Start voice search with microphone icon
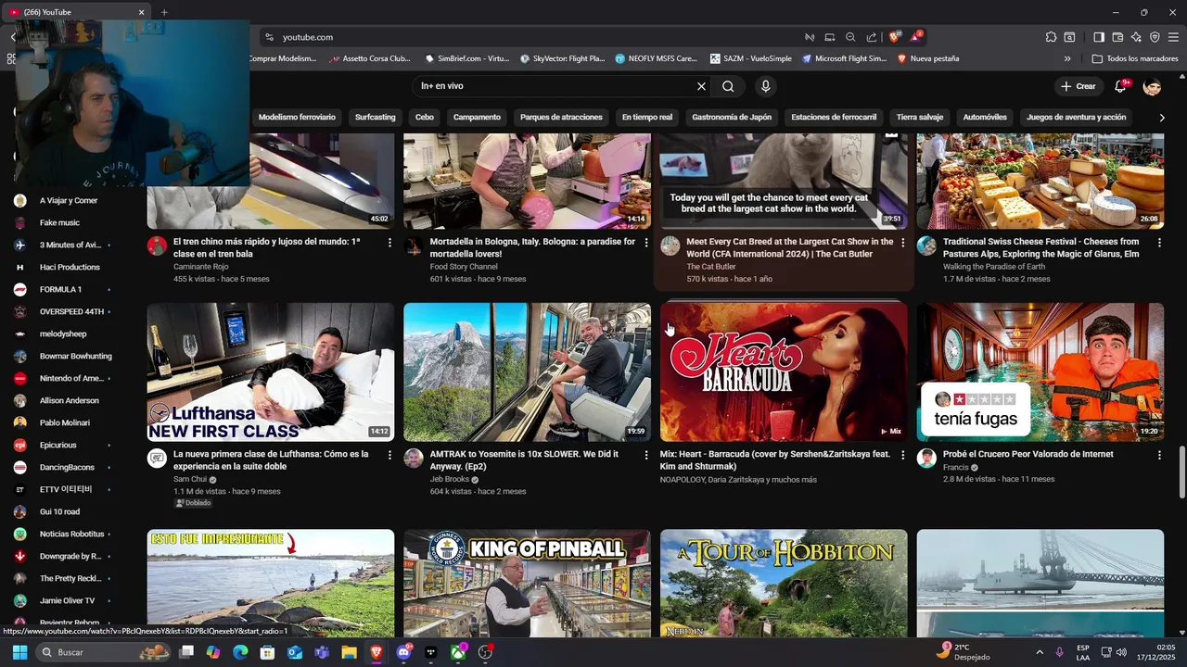The height and width of the screenshot is (667, 1187). point(765,86)
